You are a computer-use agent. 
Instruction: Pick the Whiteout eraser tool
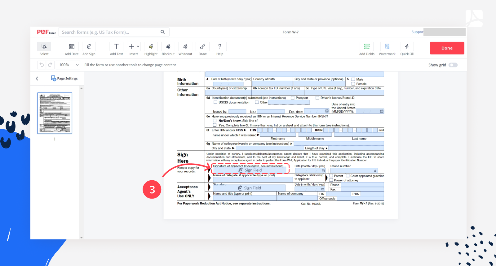(x=185, y=46)
